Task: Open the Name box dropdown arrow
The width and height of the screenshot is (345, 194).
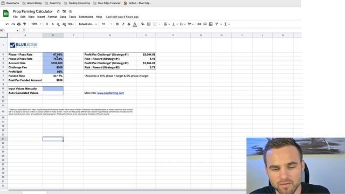Action: [x=17, y=31]
